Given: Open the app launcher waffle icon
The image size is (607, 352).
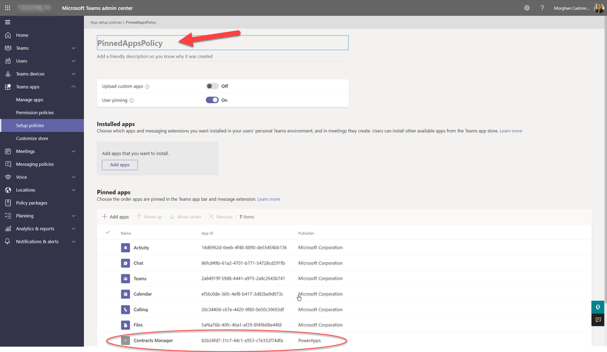Looking at the screenshot, I should (x=7, y=8).
